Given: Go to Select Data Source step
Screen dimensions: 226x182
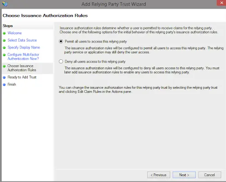Looking at the screenshot, I should point(22,40).
